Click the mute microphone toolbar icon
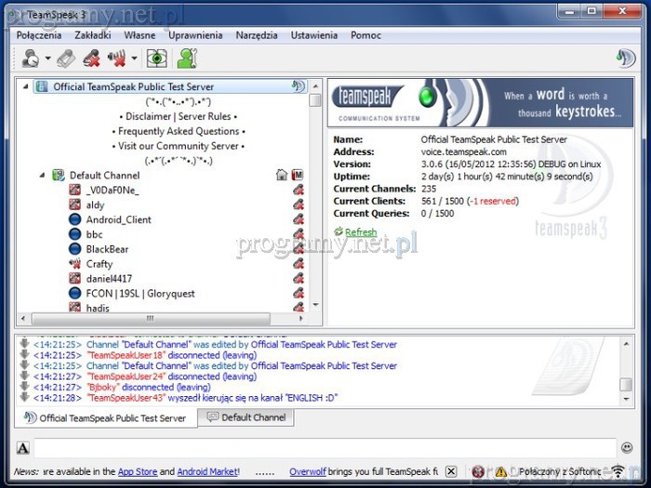 point(91,59)
